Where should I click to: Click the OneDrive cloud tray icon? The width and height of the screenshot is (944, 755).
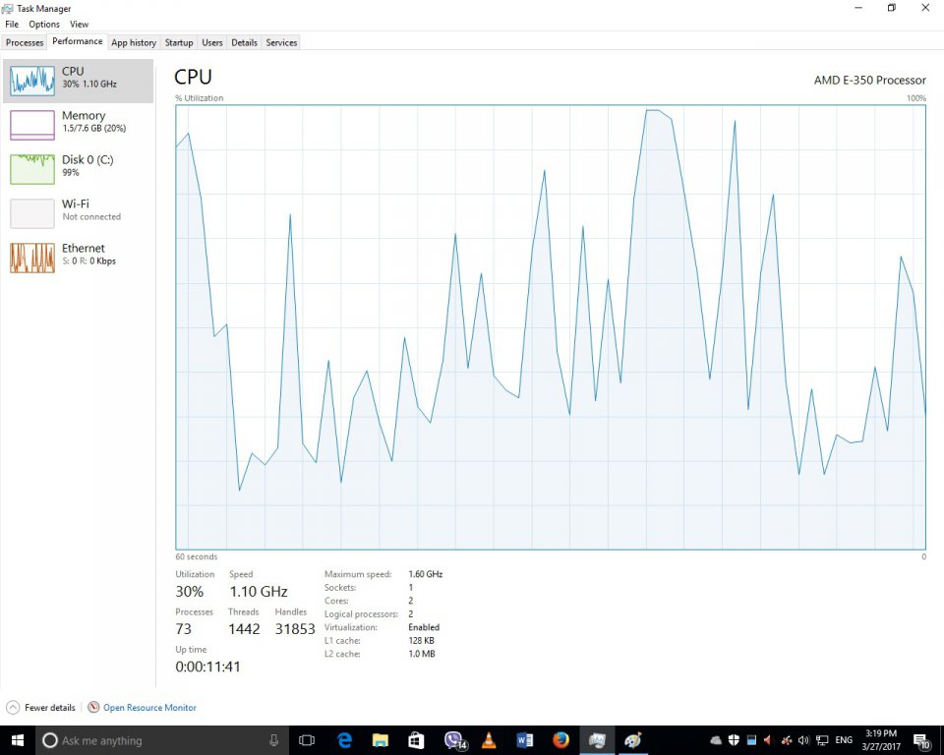[x=716, y=740]
